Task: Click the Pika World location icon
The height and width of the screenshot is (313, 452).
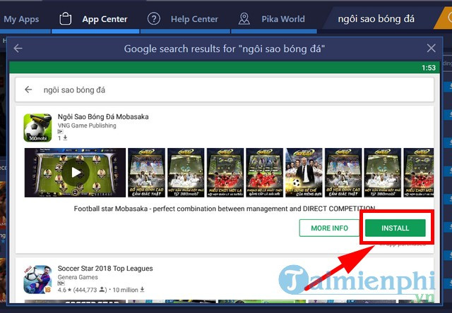Action: click(x=244, y=19)
